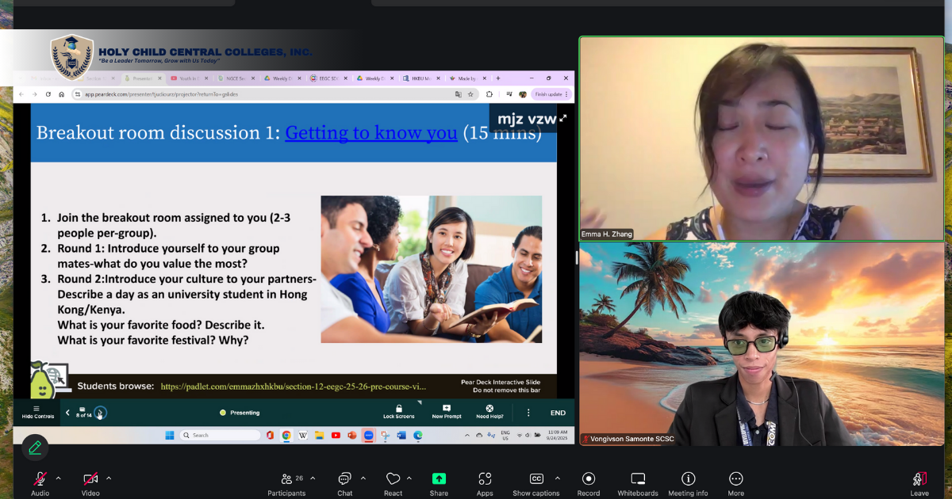The height and width of the screenshot is (499, 952).
Task: Expand the video options arrow
Action: (x=109, y=478)
